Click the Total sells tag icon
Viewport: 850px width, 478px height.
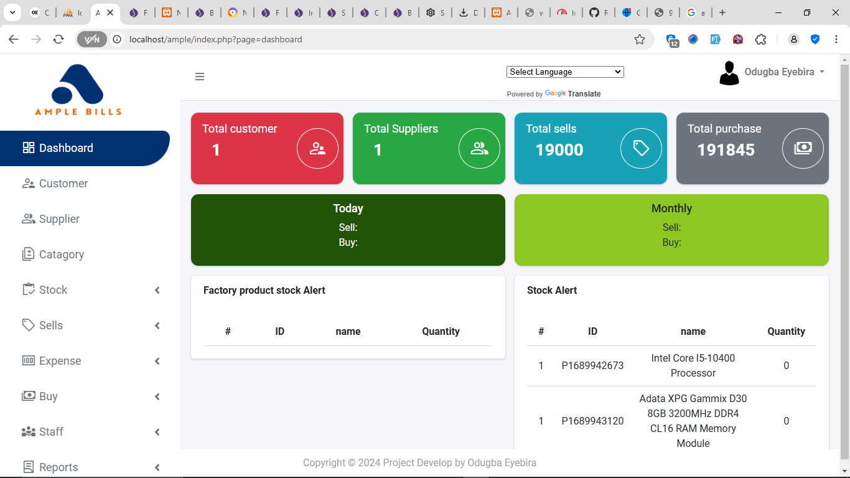click(641, 148)
